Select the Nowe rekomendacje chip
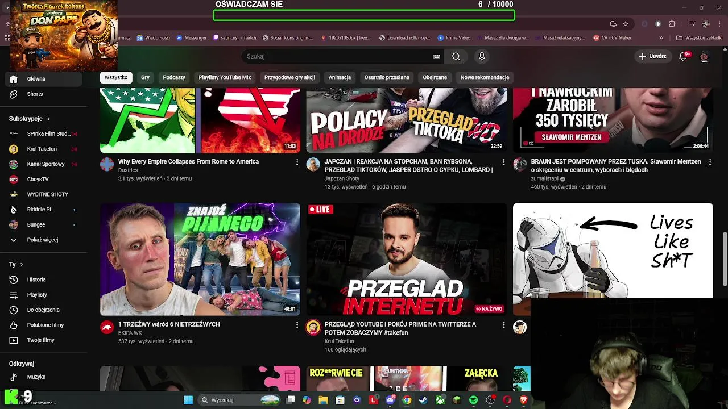 (485, 77)
